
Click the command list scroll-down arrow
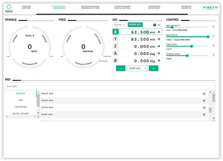(x=214, y=118)
